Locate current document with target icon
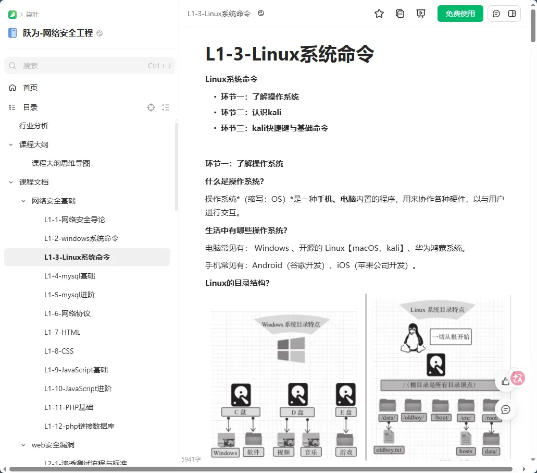This screenshot has height=473, width=537. click(151, 107)
